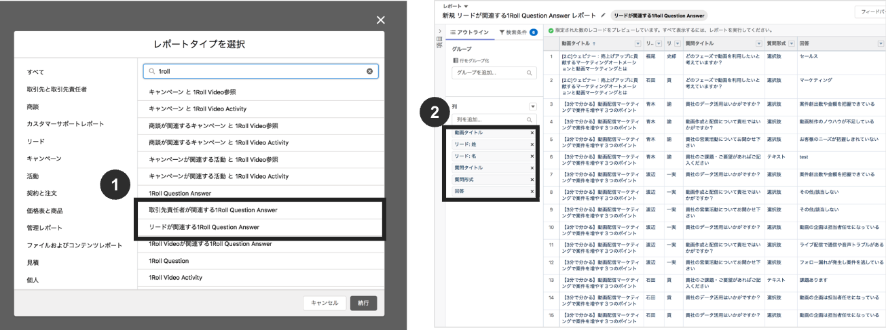Remove the リード: 名 column chip
The image size is (886, 330).
click(532, 156)
